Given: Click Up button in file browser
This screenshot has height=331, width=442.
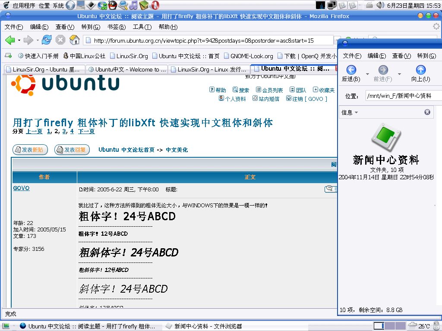Looking at the screenshot, I should point(420,73).
